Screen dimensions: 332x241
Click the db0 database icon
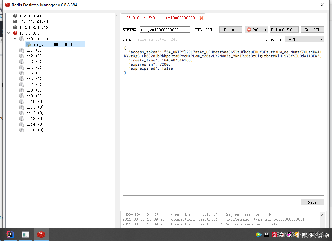point(22,39)
